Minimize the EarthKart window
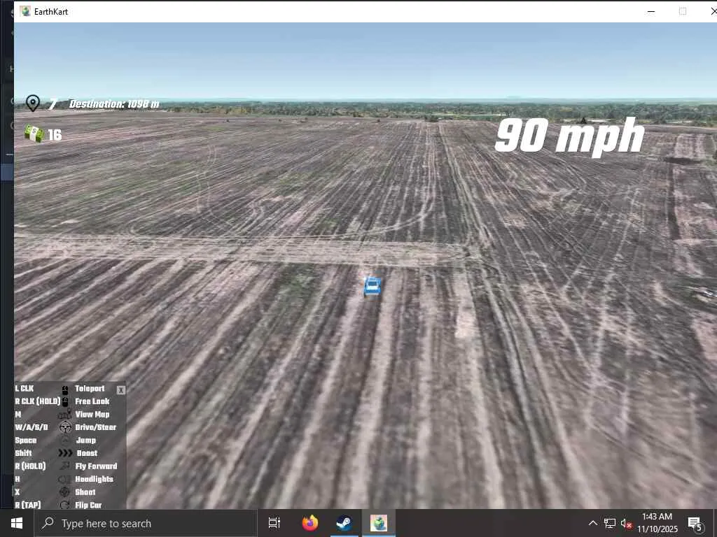Screen dimensions: 717x537 tap(651, 11)
